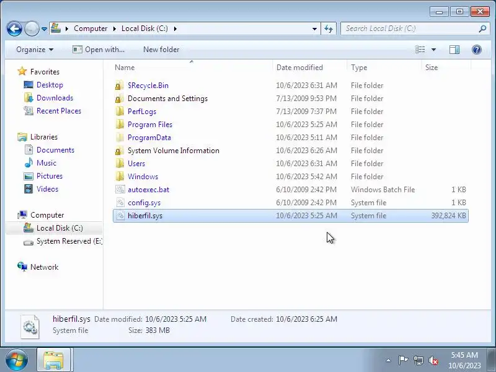
Task: Click Windows Explorer taskbar button
Action: click(x=54, y=360)
